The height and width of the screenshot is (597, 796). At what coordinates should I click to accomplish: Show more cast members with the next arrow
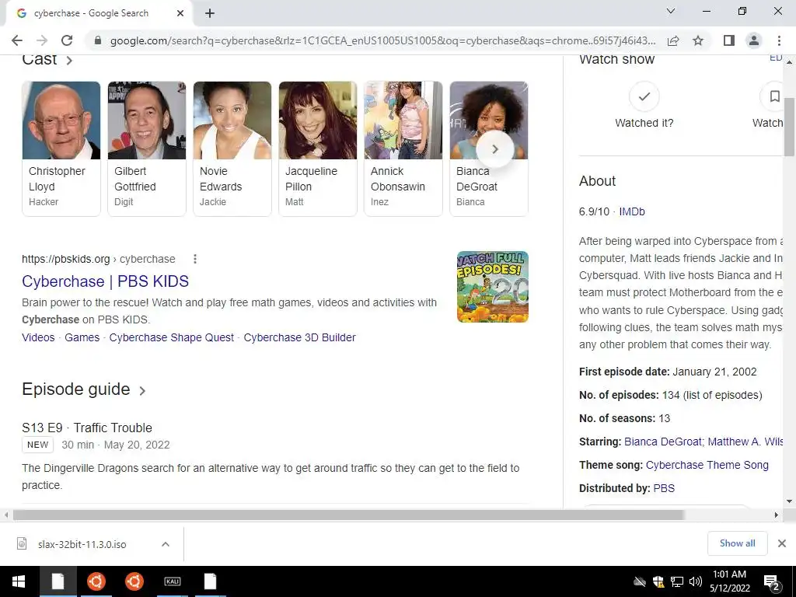tap(495, 149)
